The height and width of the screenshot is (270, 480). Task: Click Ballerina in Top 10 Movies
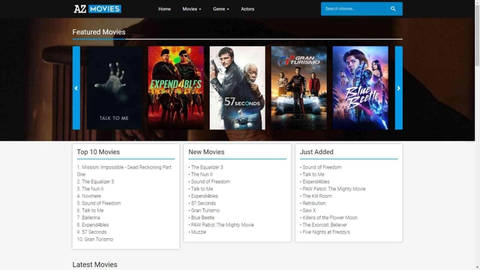(91, 217)
